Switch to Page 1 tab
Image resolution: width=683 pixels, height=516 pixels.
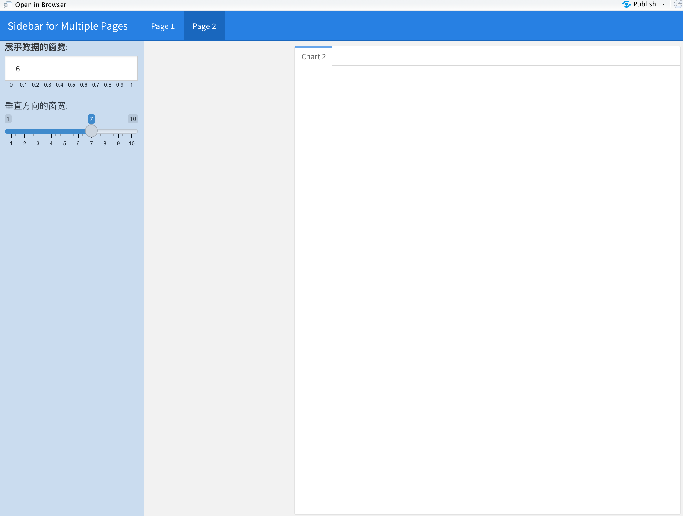(163, 26)
